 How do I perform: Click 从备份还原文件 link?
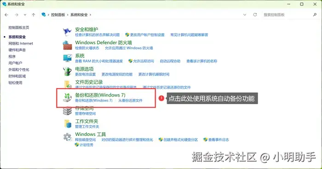coord(130,101)
